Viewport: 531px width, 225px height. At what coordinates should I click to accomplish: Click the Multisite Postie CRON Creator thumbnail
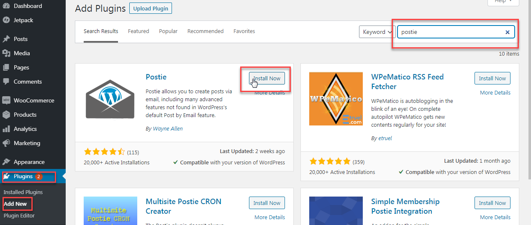click(110, 211)
